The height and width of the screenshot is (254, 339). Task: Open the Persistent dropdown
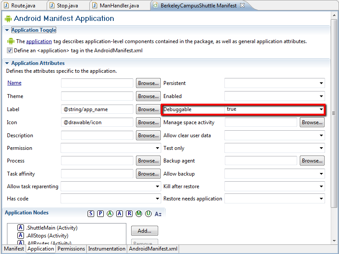tap(321, 83)
